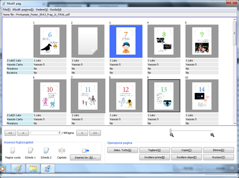Select highlighted page 3 thumbnail showing 7
Viewport: 239px width, 178px height.
[x=126, y=41]
